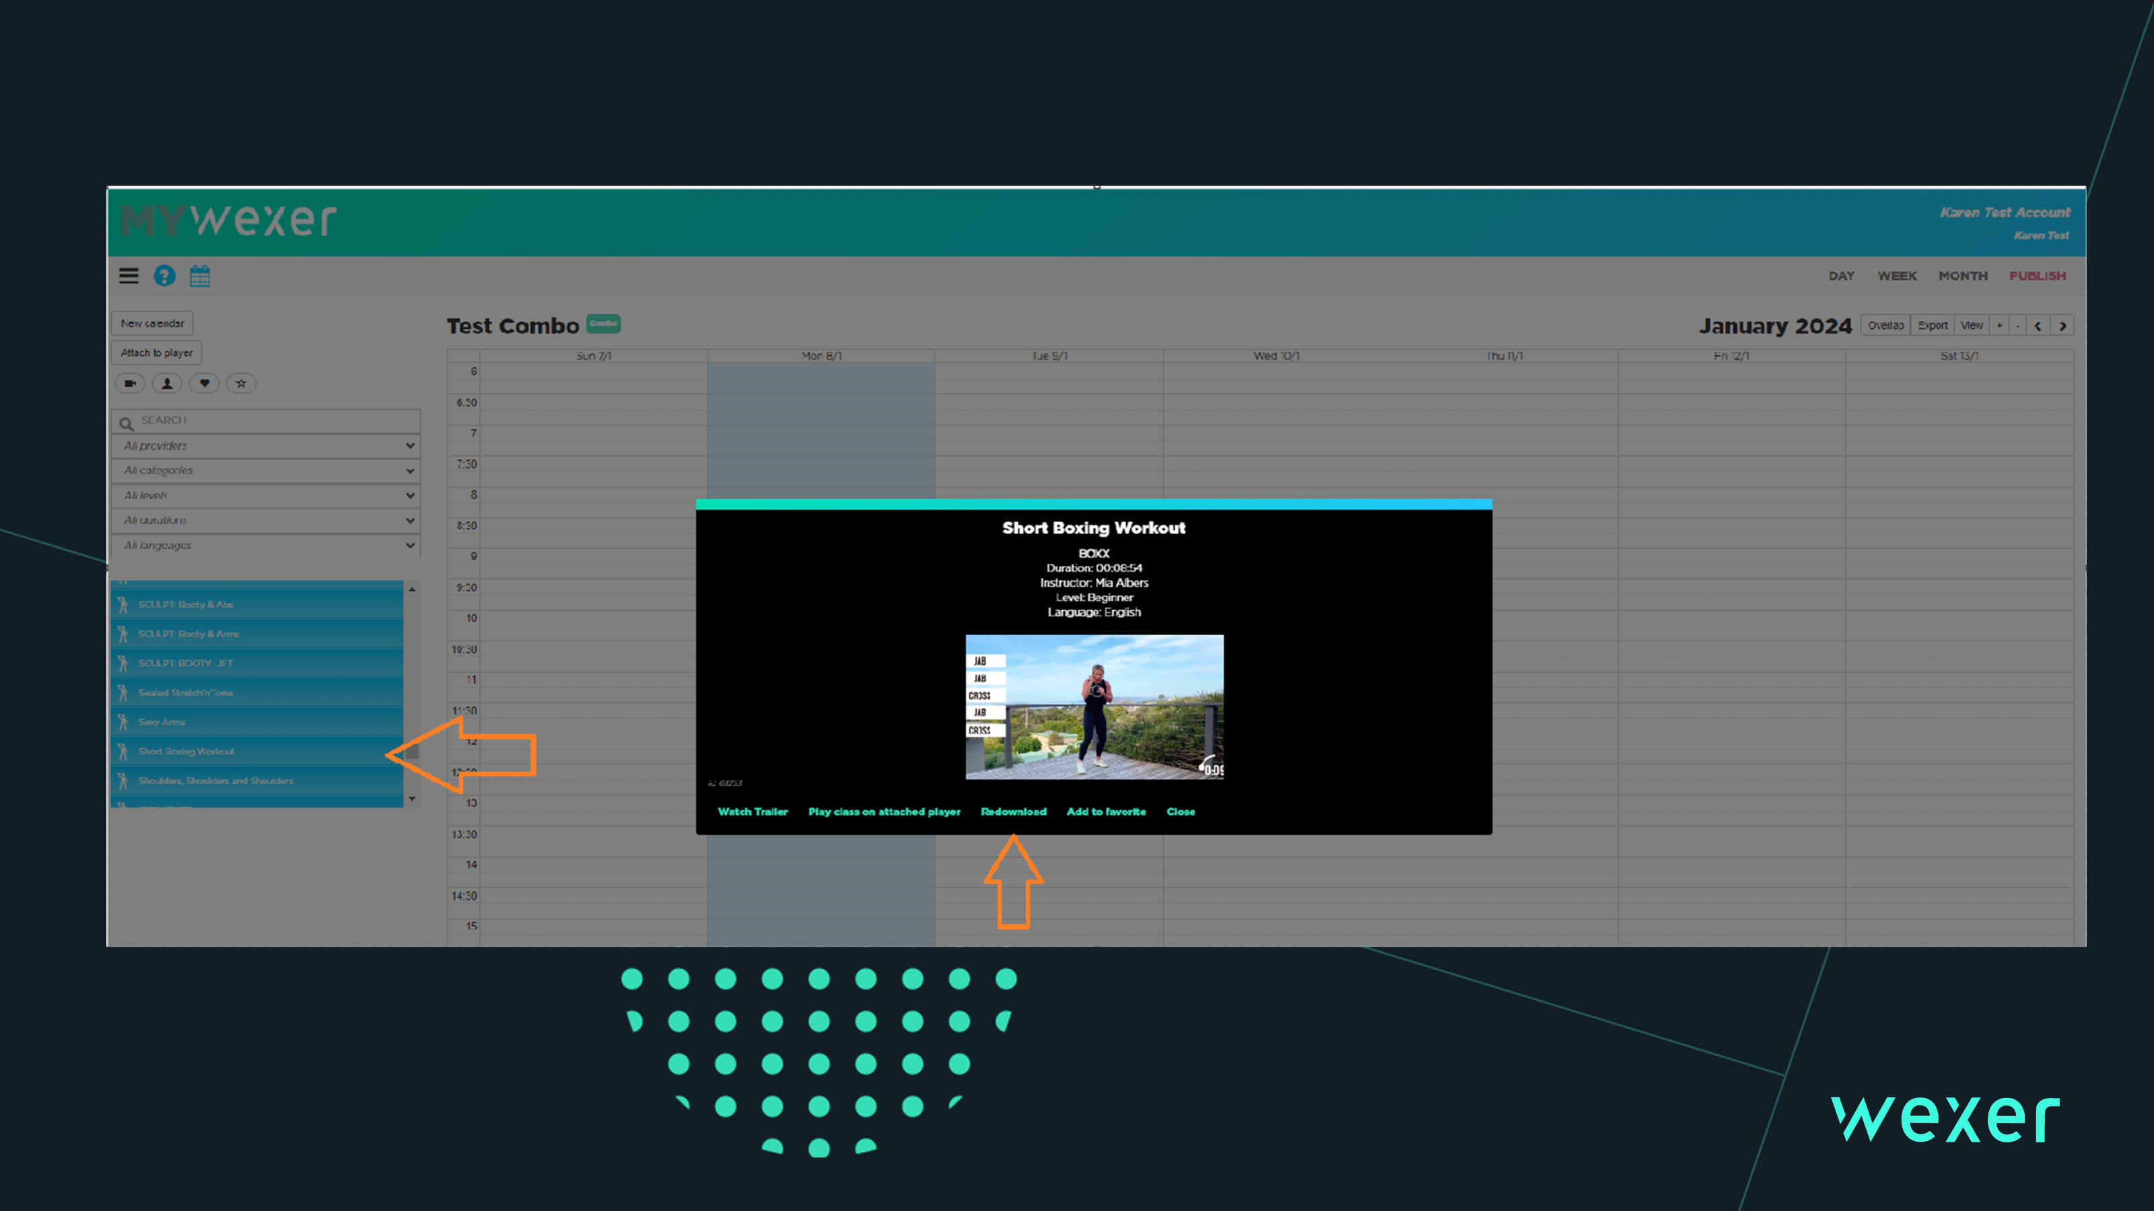Screen dimensions: 2154x1211
Task: Select Short Boxing Workout in class list
Action: click(258, 751)
